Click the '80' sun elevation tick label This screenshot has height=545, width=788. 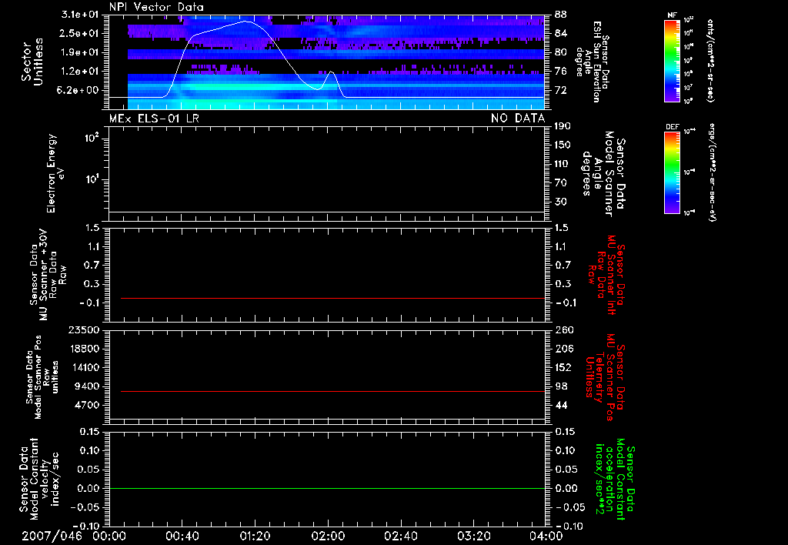pyautogui.click(x=561, y=52)
